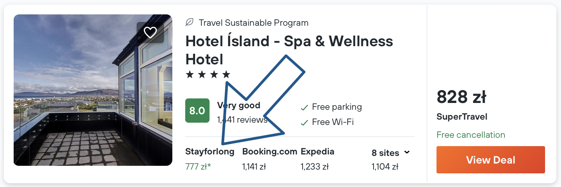Viewport: 561px width, 187px height.
Task: Click the SuperTravel provider name
Action: [462, 117]
